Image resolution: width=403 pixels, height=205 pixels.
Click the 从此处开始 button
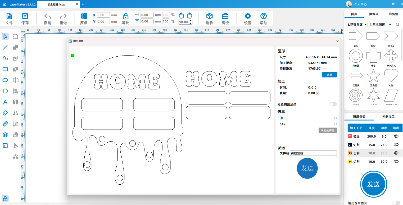pos(327,131)
